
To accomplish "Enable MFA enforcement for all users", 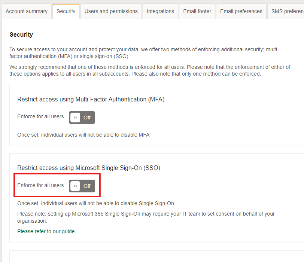I will click(82, 118).
